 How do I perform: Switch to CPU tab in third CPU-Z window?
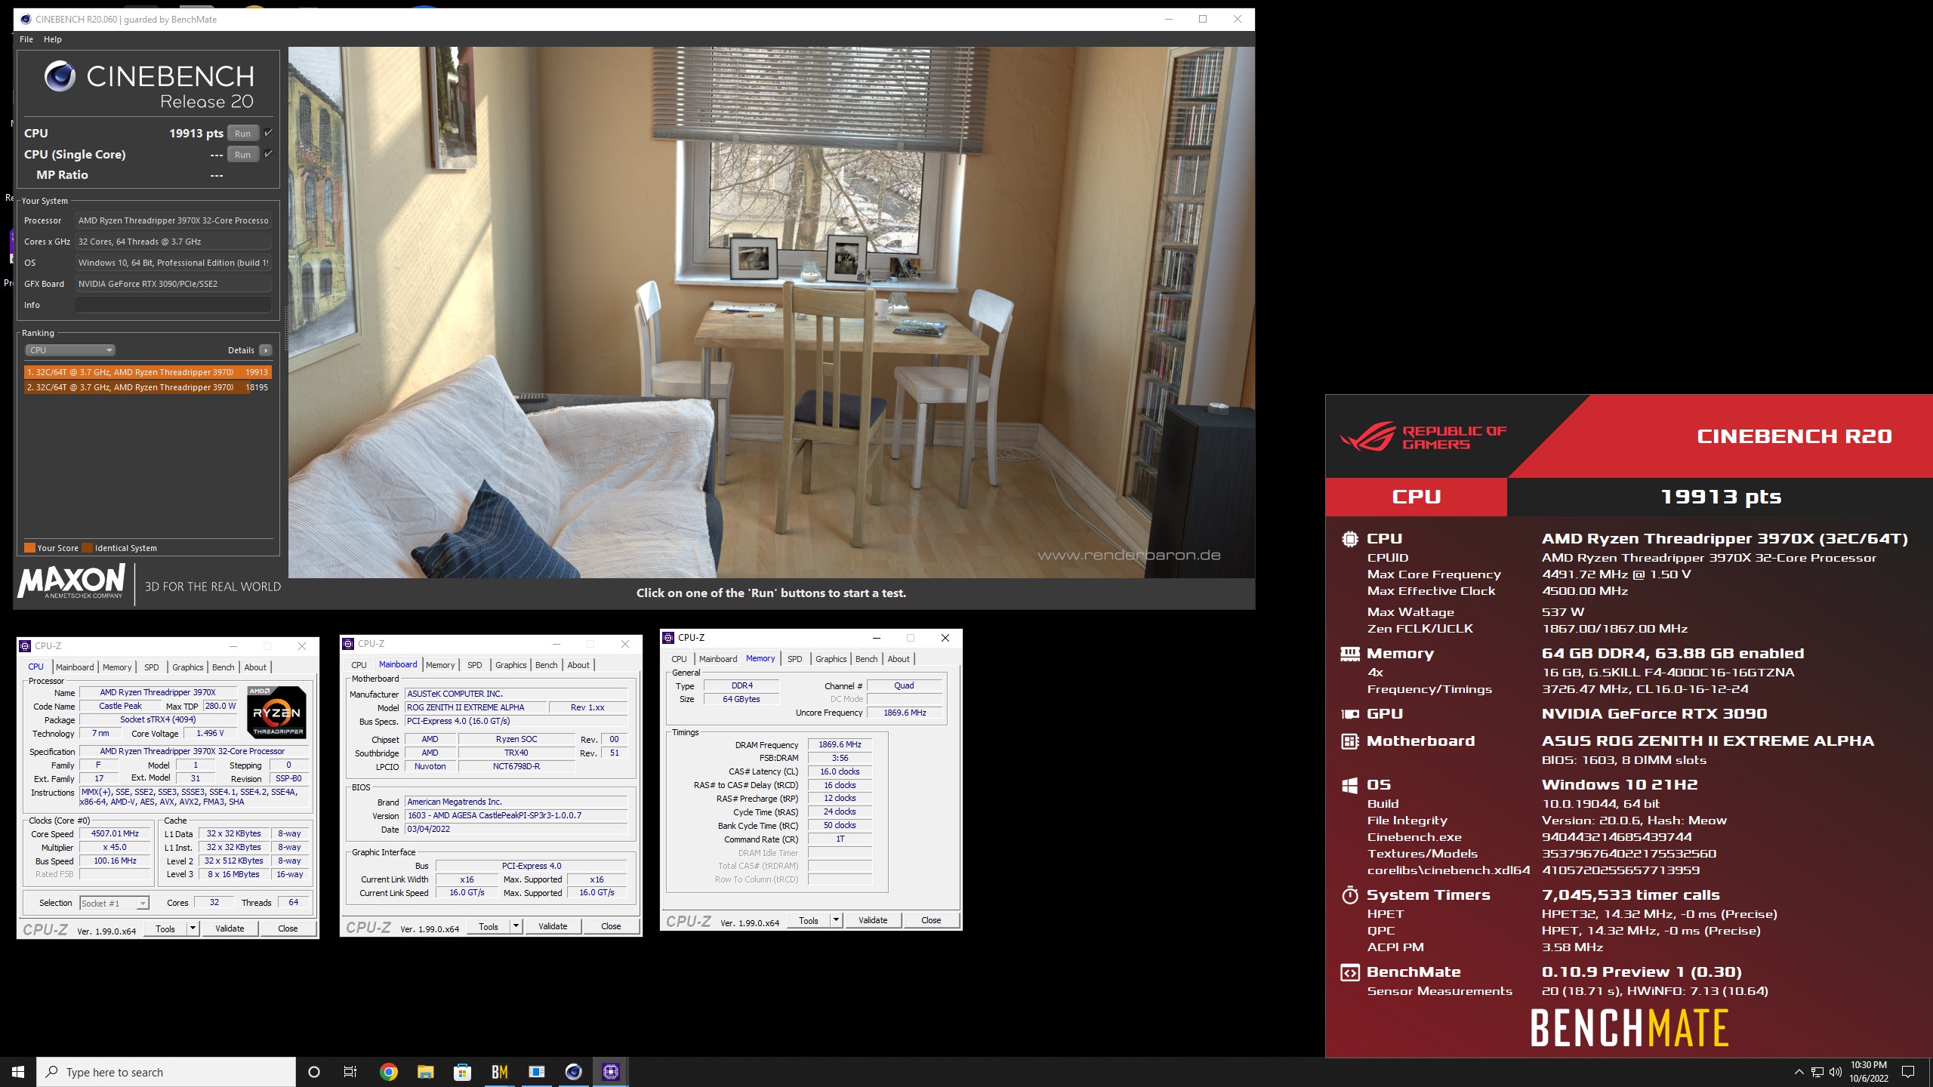click(x=680, y=659)
